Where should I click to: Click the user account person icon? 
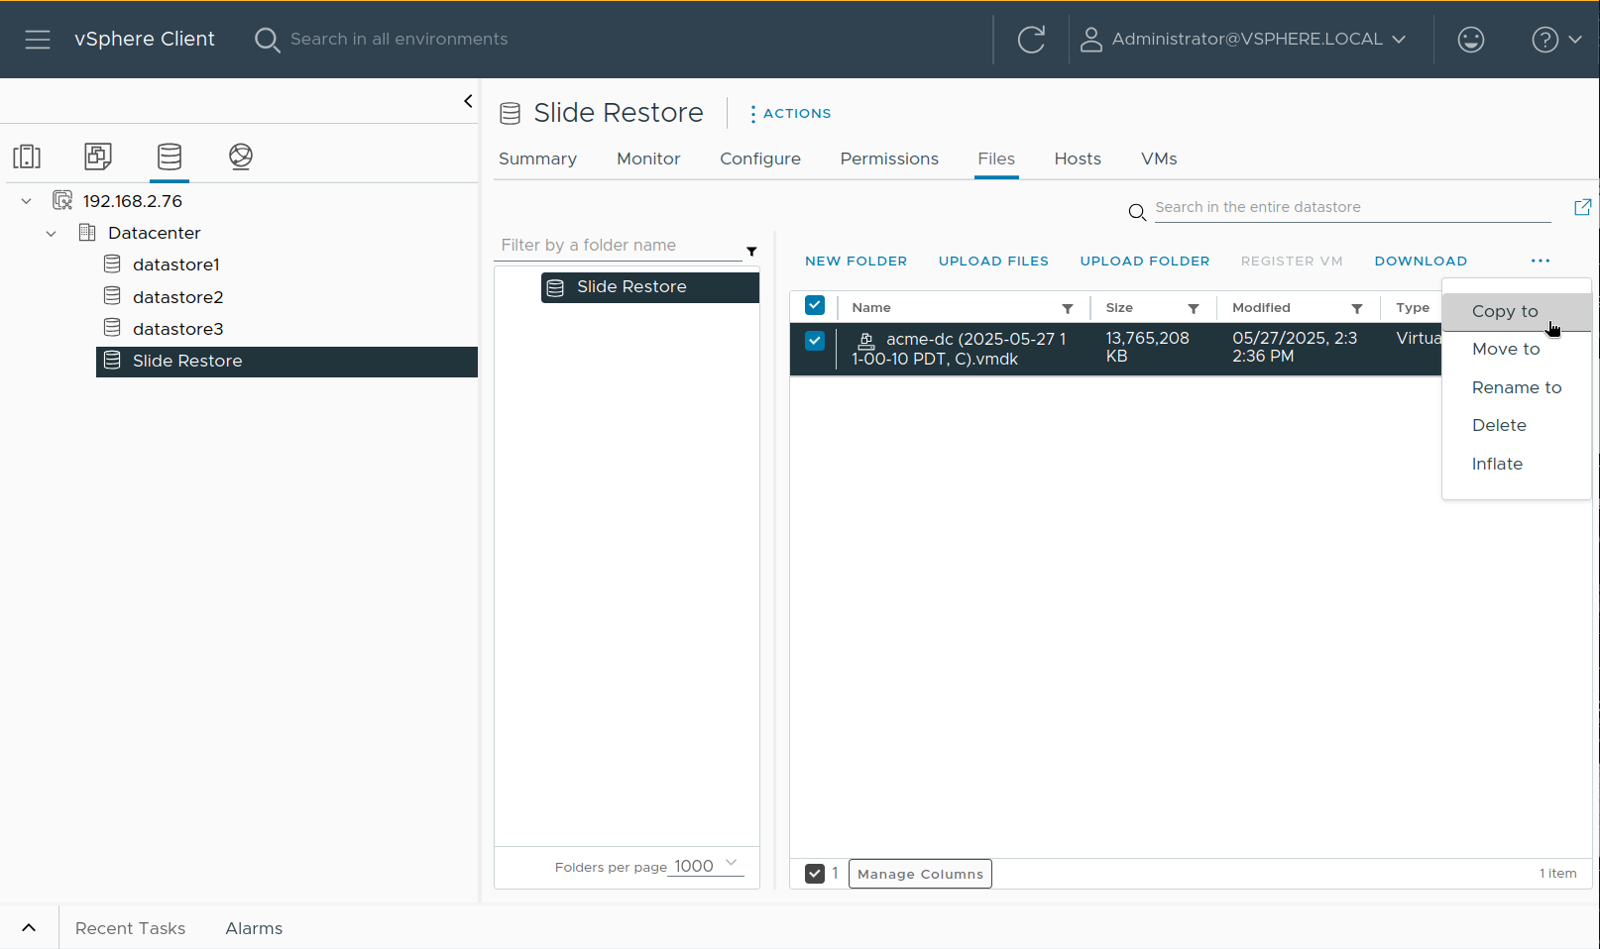(x=1090, y=40)
